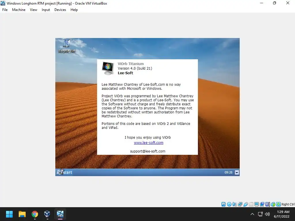Click the ViOrb monitor logo icon
This screenshot has width=295, height=221.
[x=108, y=68]
